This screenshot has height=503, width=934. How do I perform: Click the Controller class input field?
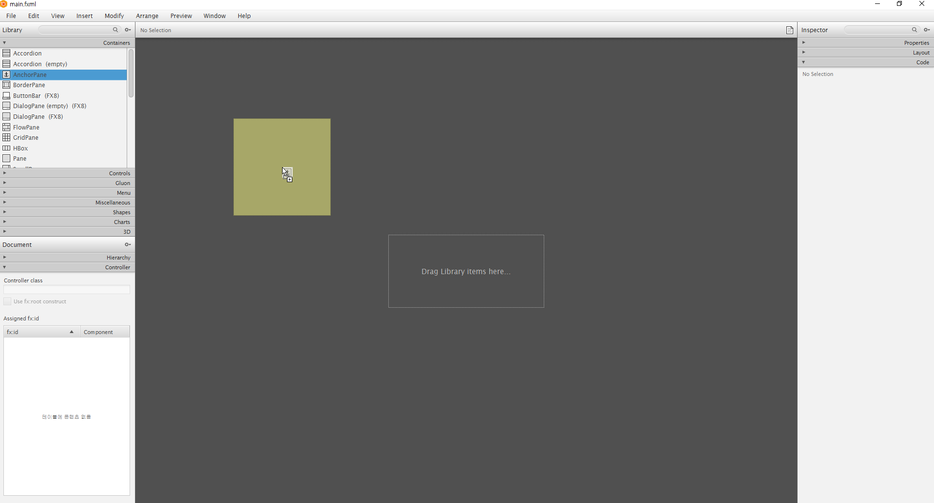click(67, 290)
